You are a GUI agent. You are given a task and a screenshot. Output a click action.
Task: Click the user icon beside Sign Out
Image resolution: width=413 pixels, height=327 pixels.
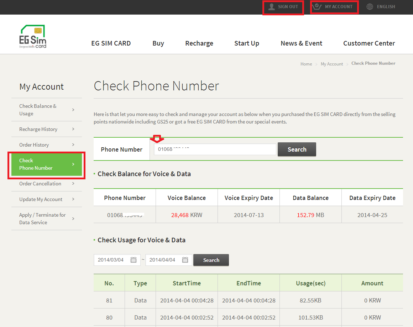pos(272,7)
